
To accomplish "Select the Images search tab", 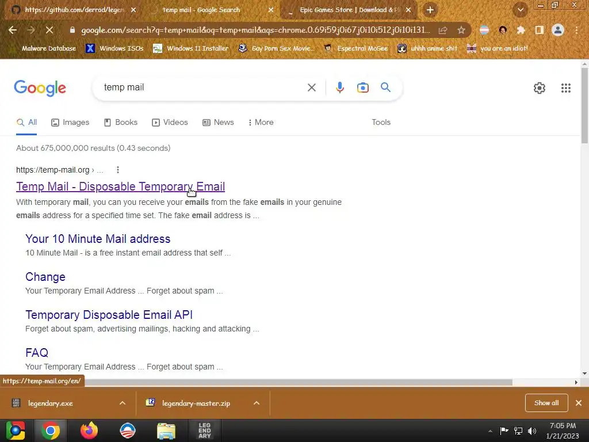I will (x=70, y=122).
